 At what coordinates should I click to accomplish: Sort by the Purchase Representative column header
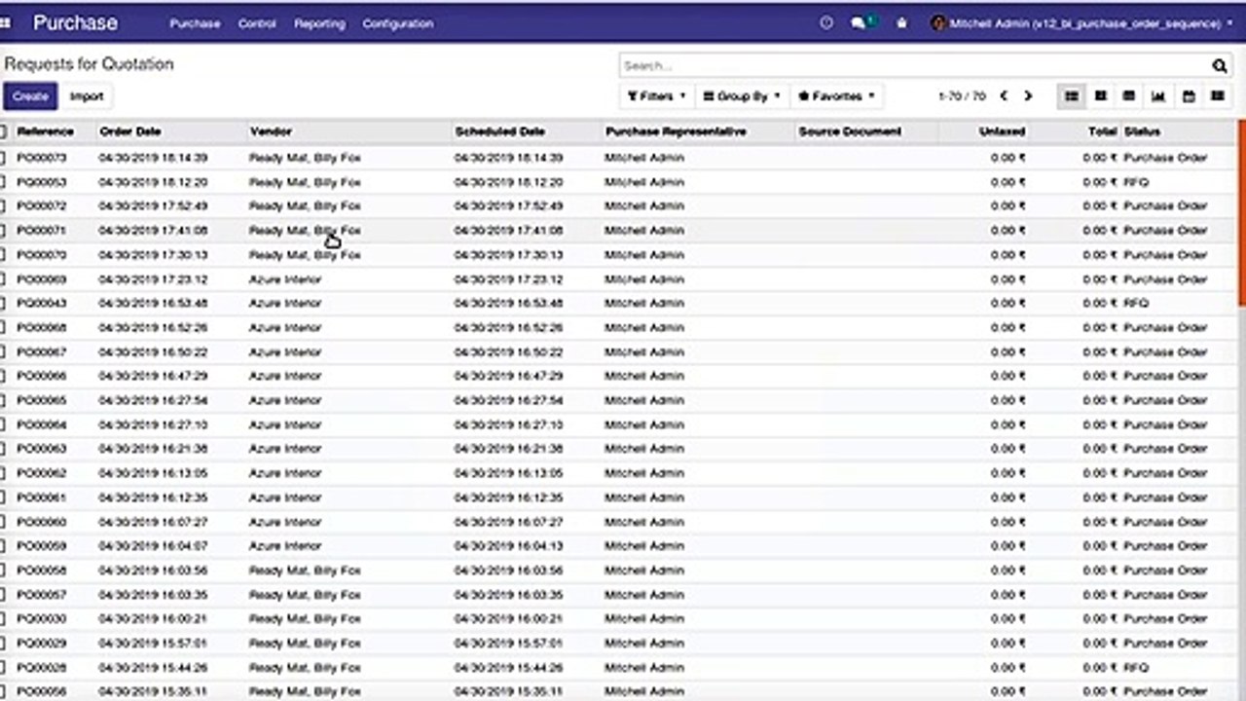click(676, 131)
